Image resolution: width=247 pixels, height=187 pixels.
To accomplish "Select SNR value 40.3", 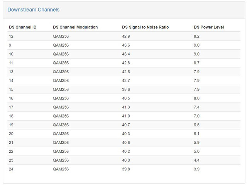I will [126, 134].
